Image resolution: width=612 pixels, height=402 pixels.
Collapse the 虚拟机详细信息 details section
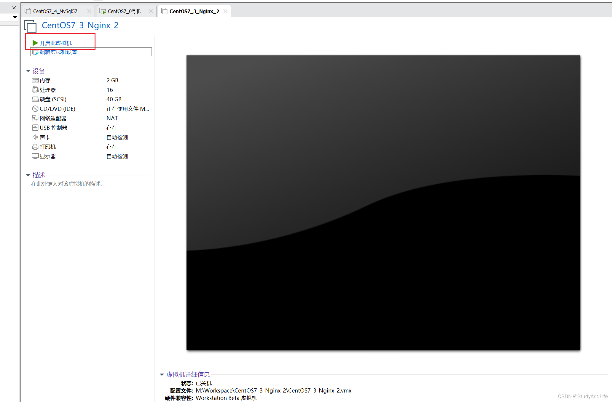(162, 375)
